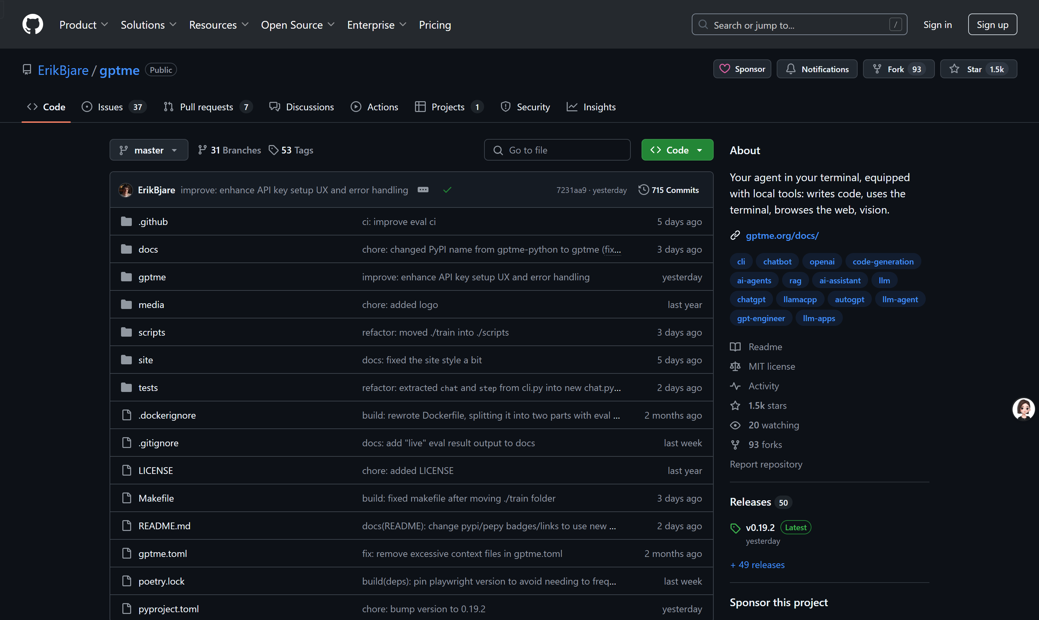Open the pyproject.toml file name
This screenshot has width=1039, height=620.
click(168, 609)
